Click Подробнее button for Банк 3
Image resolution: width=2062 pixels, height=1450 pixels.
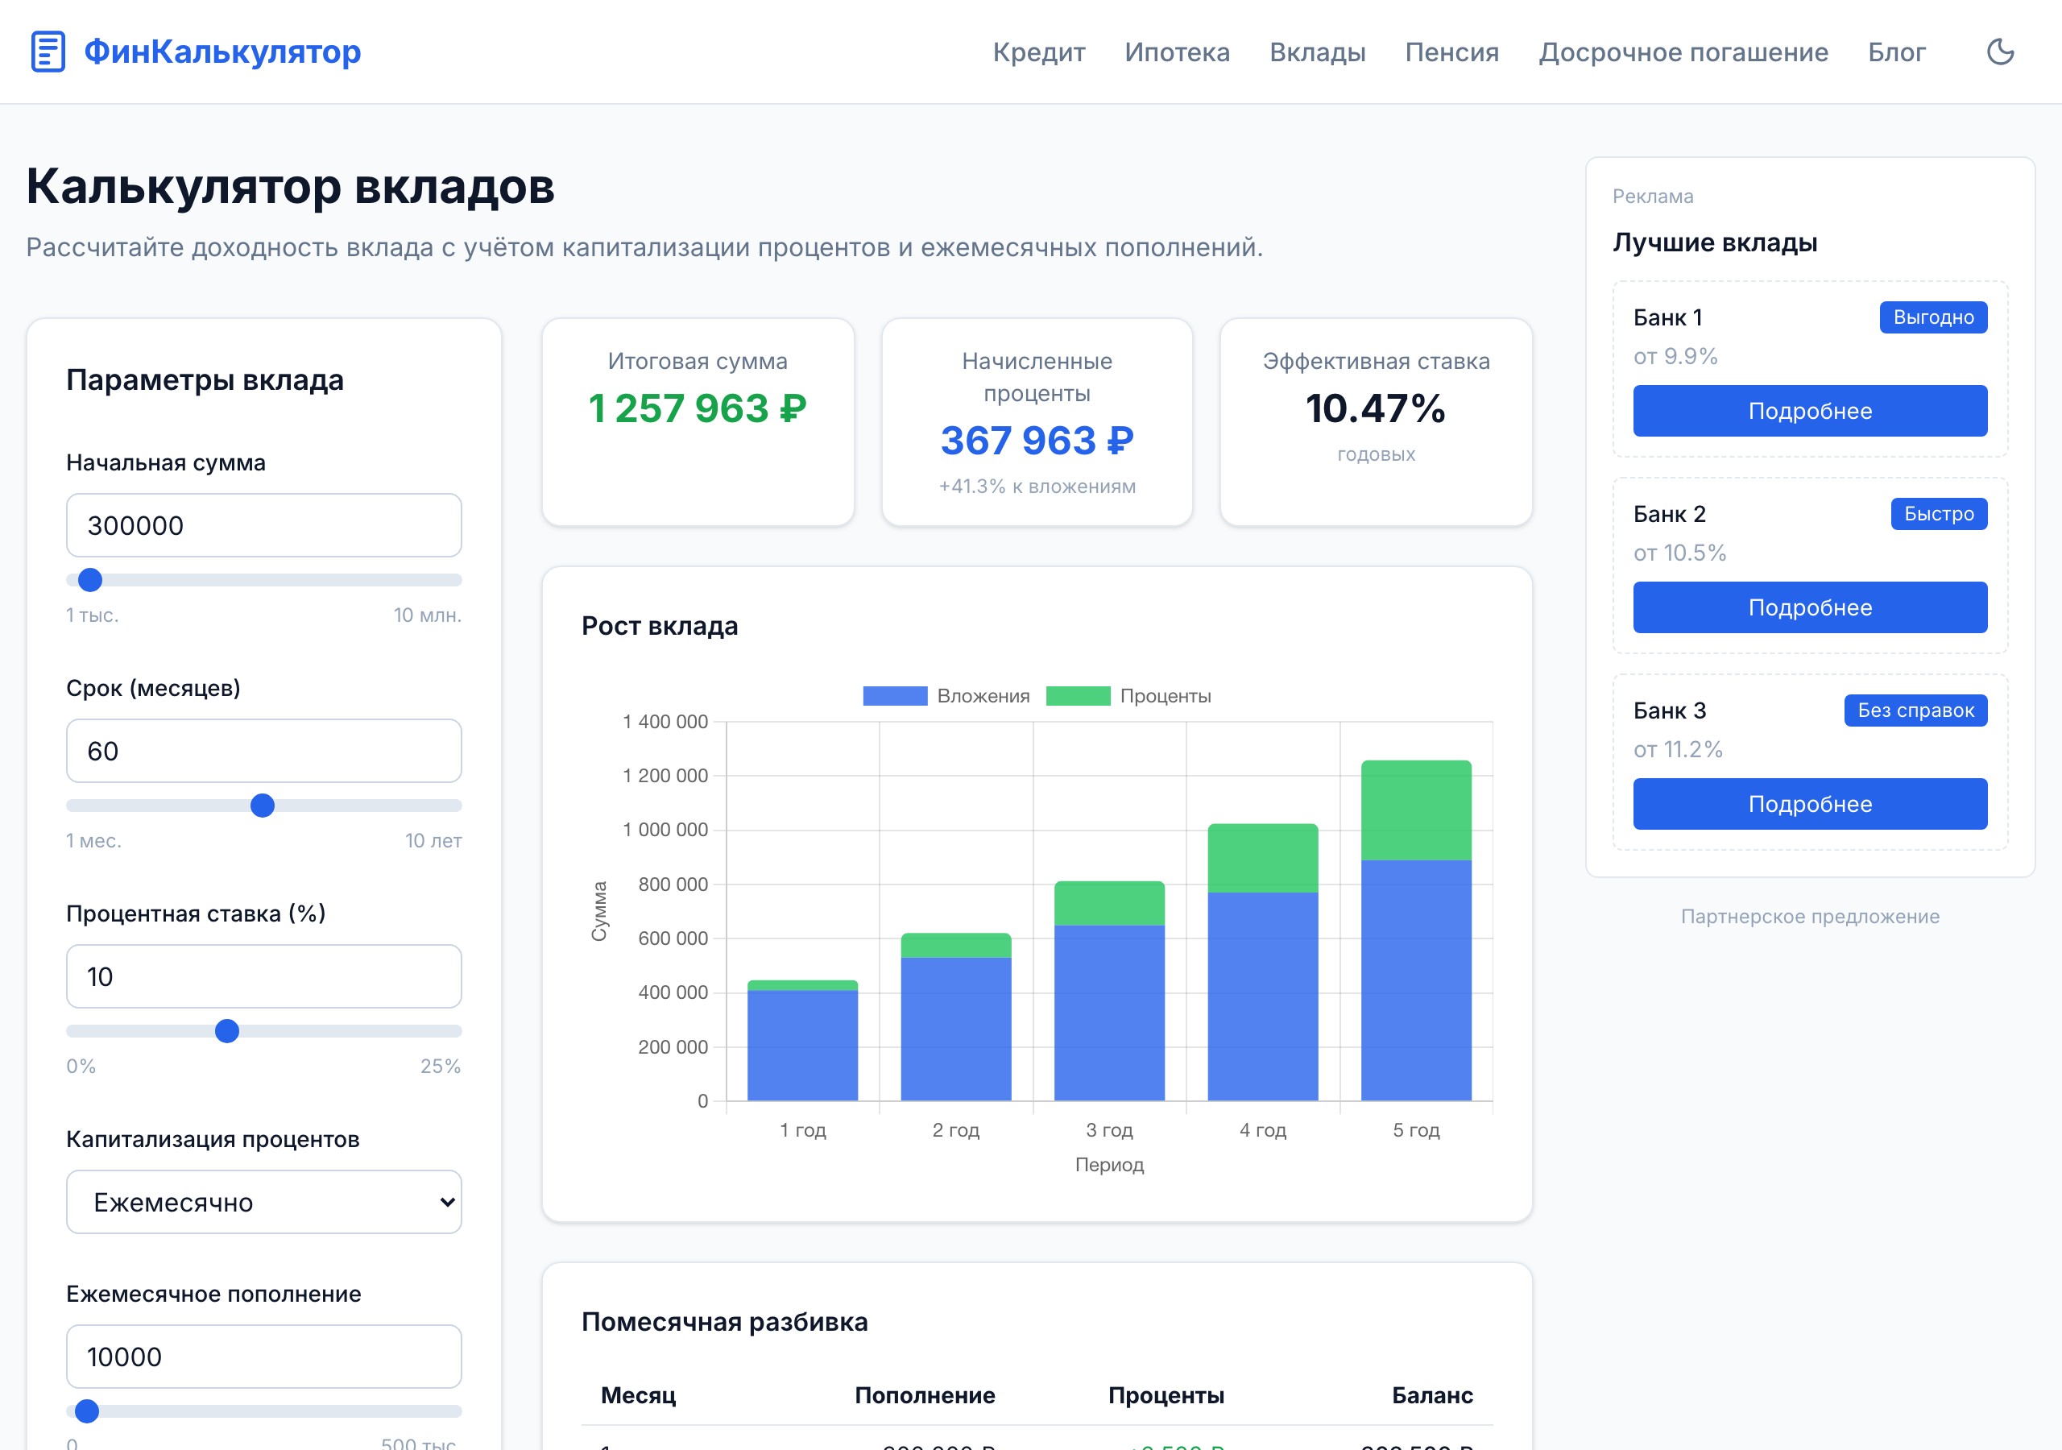[1809, 804]
